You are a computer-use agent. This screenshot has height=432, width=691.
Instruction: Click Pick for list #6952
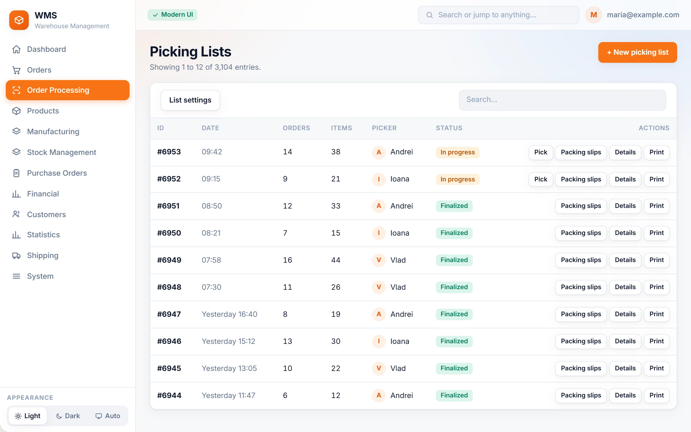pyautogui.click(x=541, y=179)
